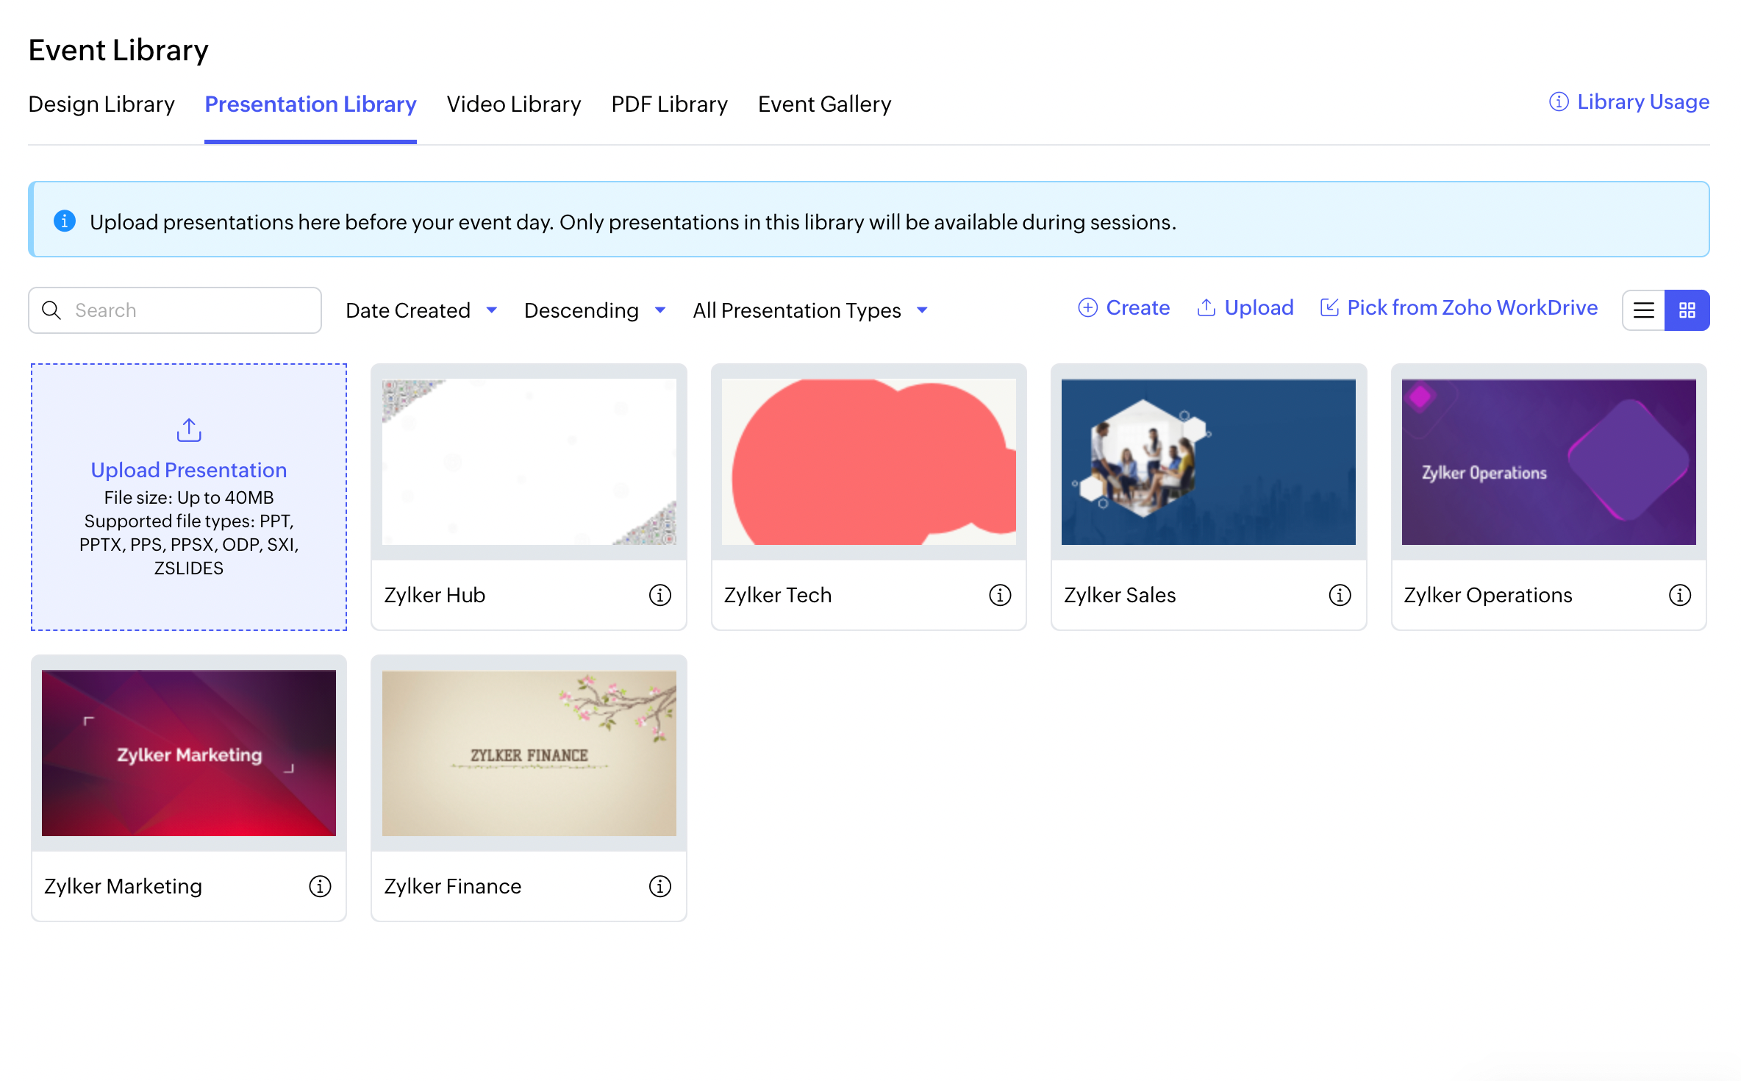Image resolution: width=1741 pixels, height=1081 pixels.
Task: Click the Create presentation button
Action: pyautogui.click(x=1123, y=307)
